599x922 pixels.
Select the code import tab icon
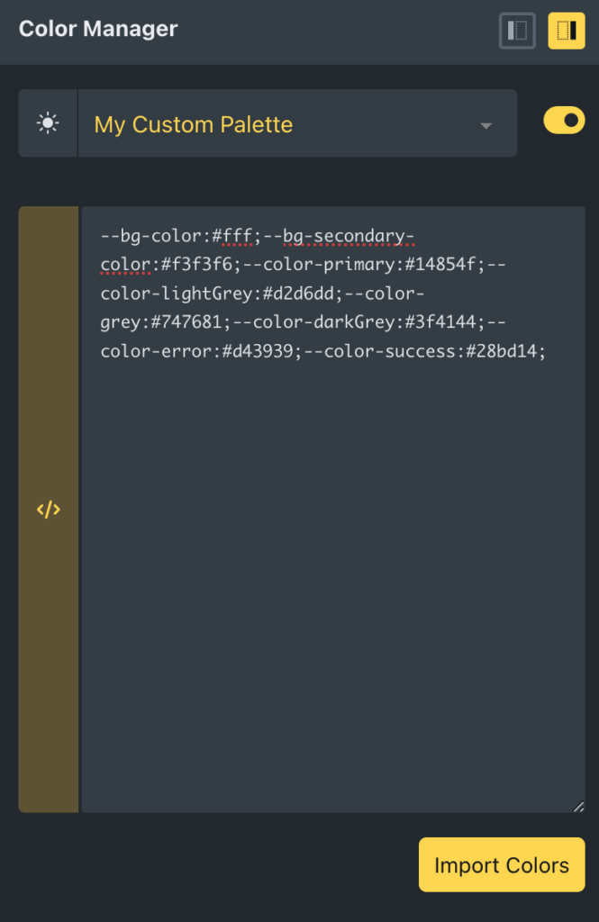coord(49,510)
